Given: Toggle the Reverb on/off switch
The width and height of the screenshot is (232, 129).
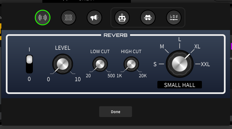Looking at the screenshot, I should pyautogui.click(x=29, y=64).
